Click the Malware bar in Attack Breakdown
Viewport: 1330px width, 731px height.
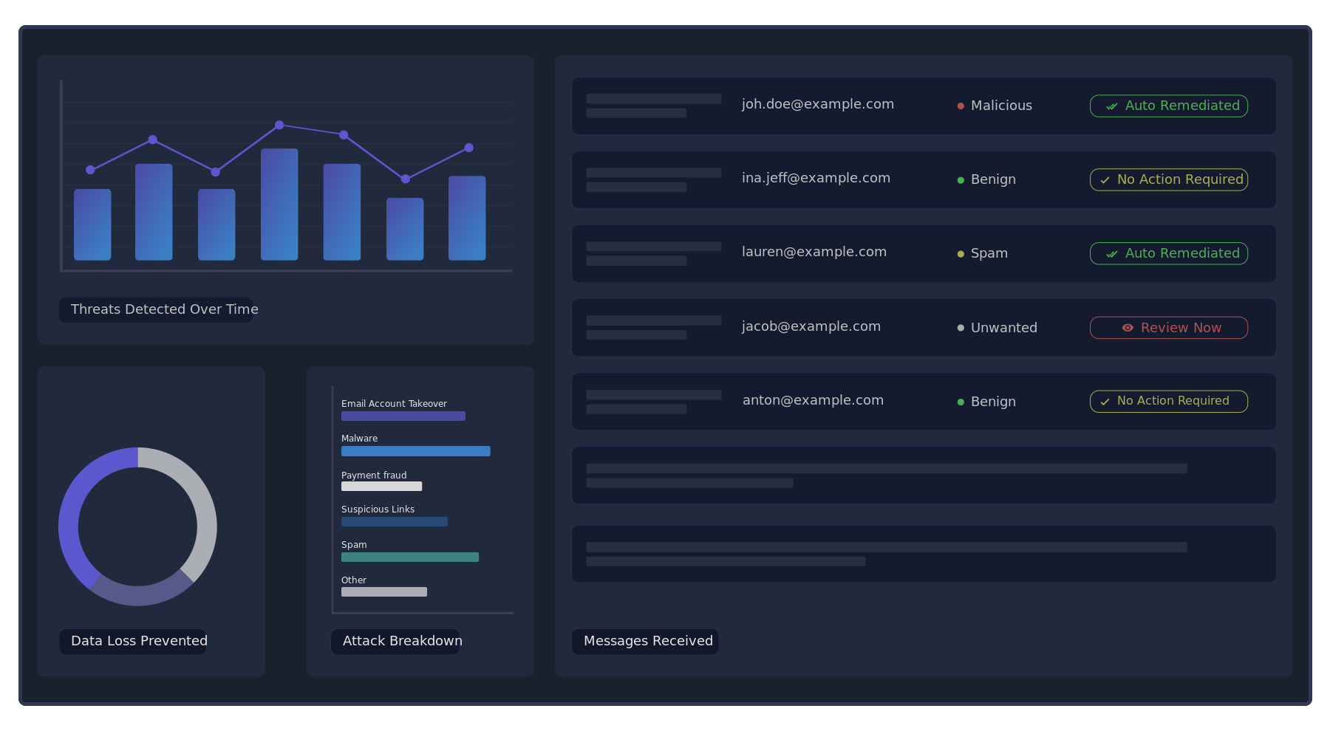tap(415, 450)
